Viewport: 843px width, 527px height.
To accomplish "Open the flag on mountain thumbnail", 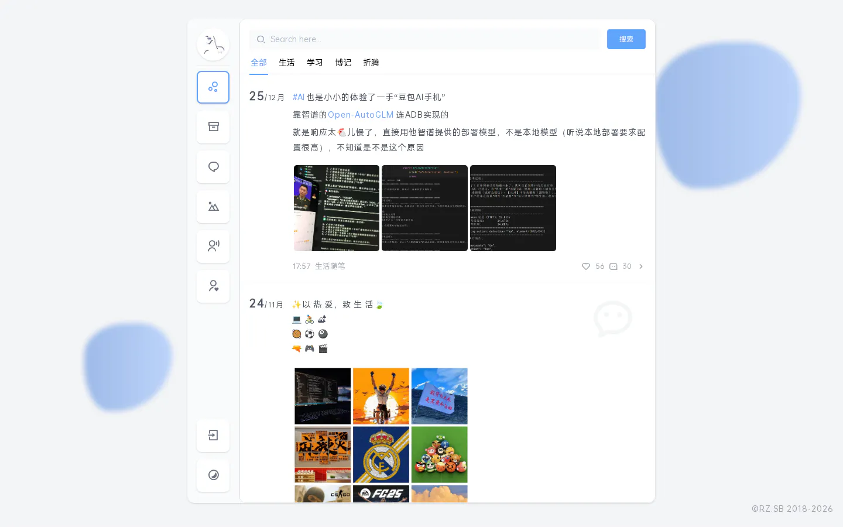I will (x=440, y=396).
